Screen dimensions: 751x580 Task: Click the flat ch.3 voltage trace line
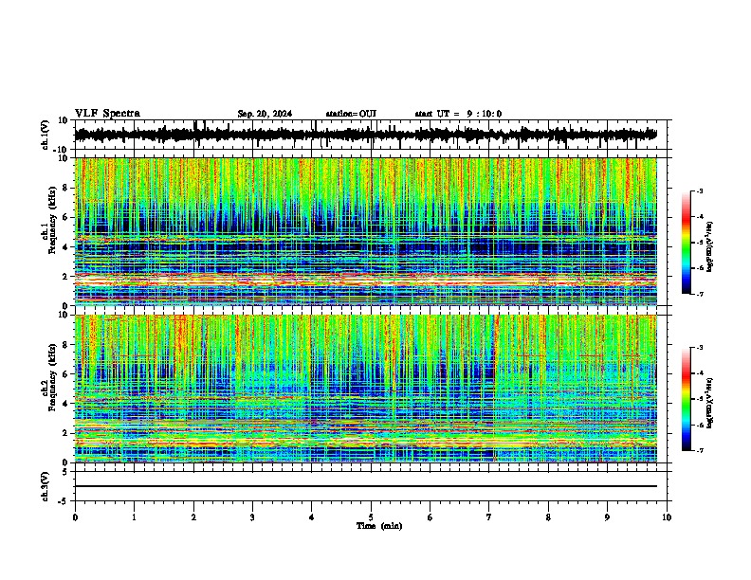coord(366,486)
